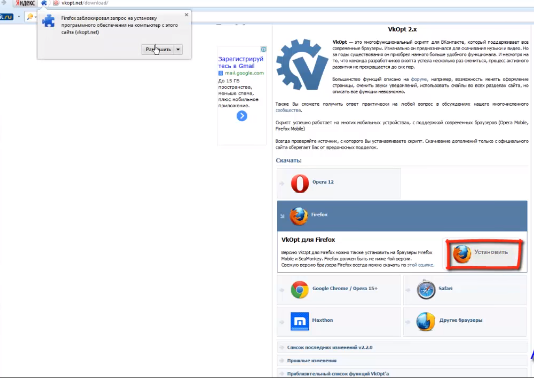Expand the Другие браузеры section
Viewport: 534px width, 378px height.
pos(465,321)
